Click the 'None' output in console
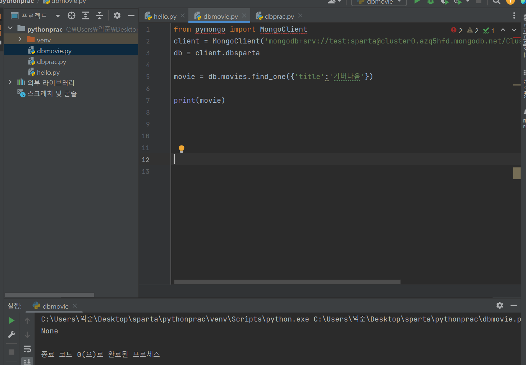This screenshot has height=365, width=526. (50, 331)
